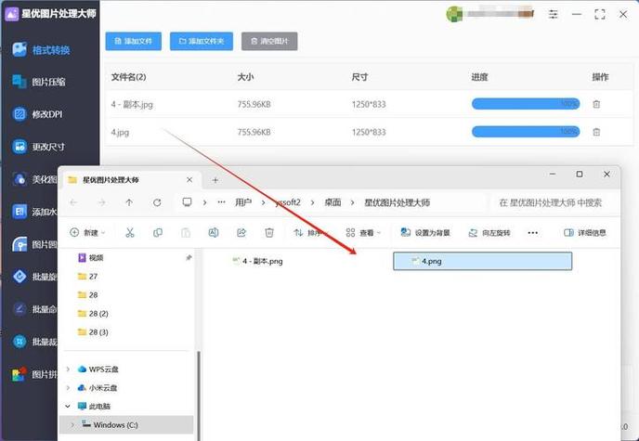
Task: Open 更改尺寸 in the sidebar
Action: click(39, 146)
